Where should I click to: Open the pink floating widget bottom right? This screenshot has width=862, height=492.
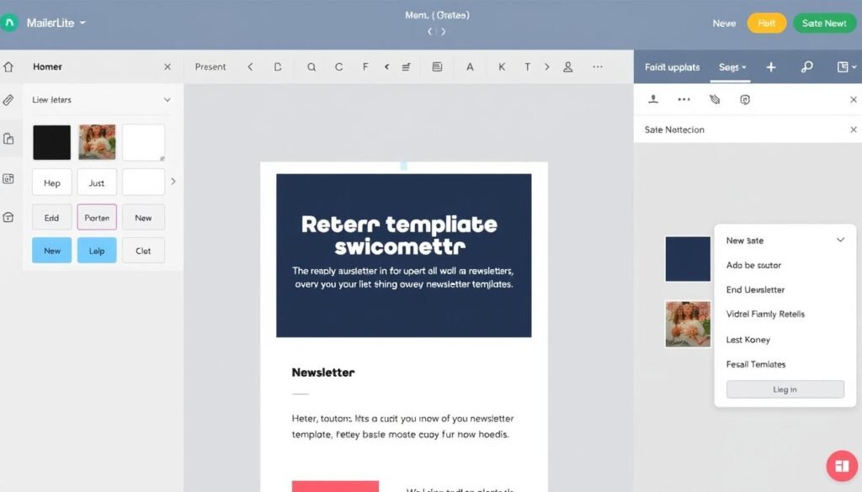(841, 465)
